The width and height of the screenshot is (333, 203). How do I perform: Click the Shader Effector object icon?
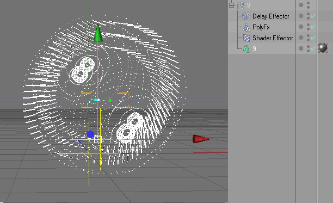246,38
